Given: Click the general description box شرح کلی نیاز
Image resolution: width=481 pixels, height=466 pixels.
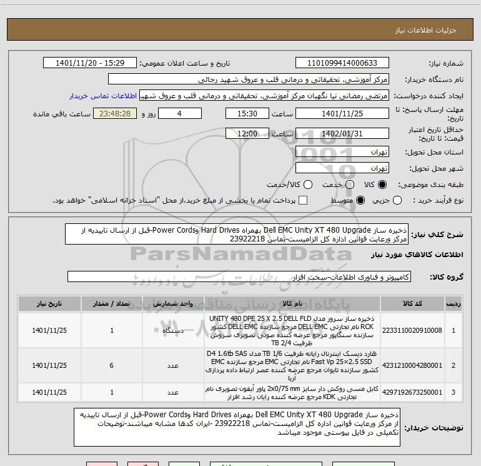Looking at the screenshot, I should [237, 234].
